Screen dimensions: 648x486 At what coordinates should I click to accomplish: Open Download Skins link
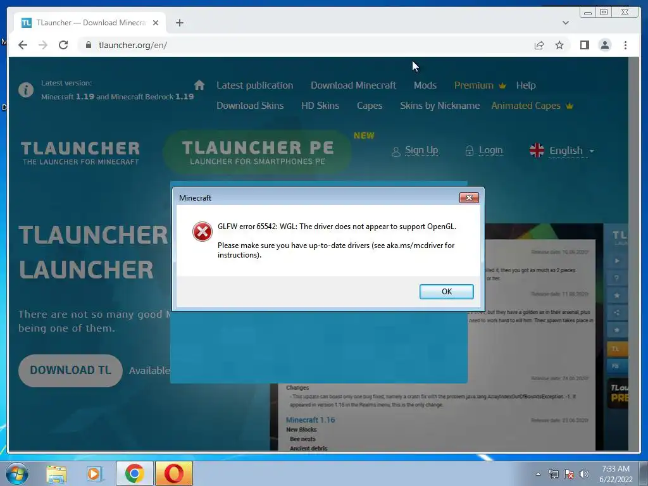pos(250,106)
